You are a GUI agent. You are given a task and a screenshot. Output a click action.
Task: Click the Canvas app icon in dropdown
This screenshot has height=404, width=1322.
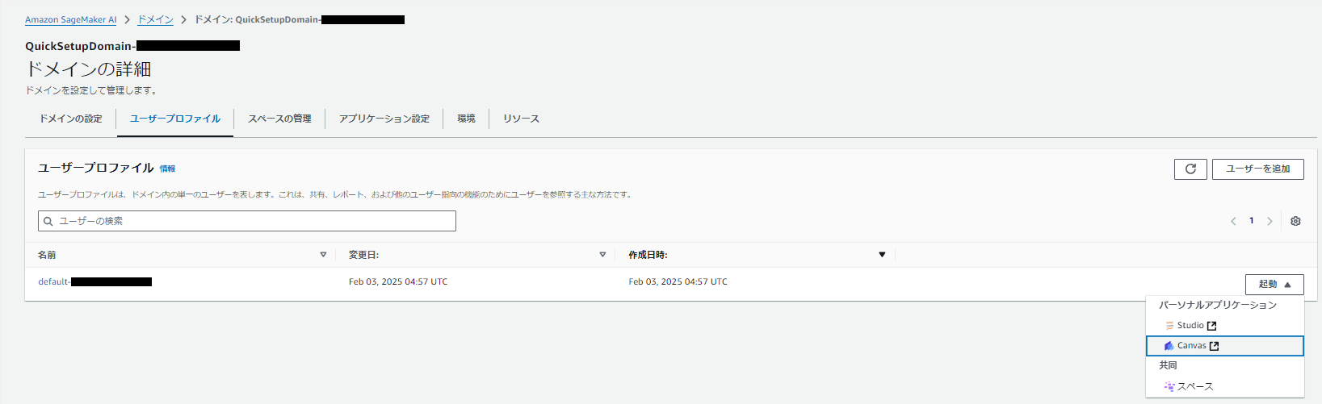(x=1169, y=346)
